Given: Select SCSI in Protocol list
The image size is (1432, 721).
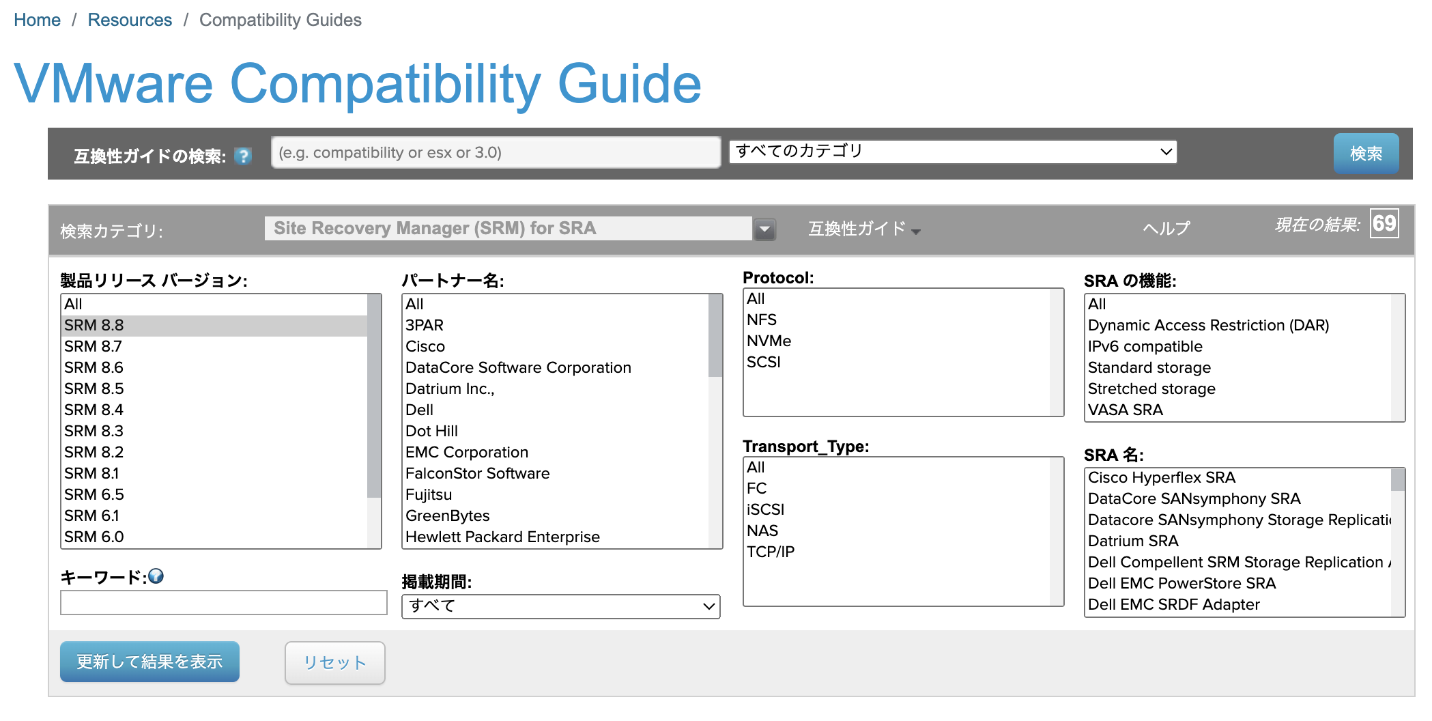Looking at the screenshot, I should point(897,362).
